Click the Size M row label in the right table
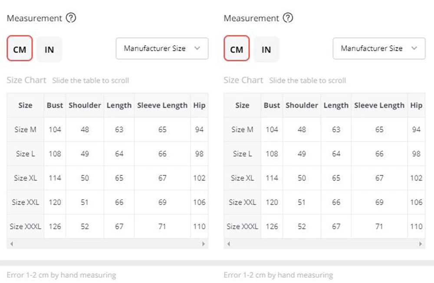The width and height of the screenshot is (434, 283). click(242, 129)
